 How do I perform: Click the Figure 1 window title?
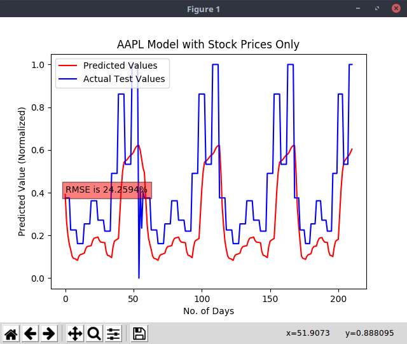point(203,10)
